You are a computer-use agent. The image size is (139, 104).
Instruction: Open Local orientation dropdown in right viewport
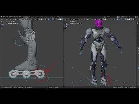coord(95,19)
